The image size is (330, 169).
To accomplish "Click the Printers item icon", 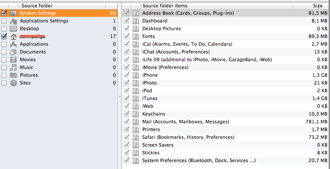I will [136, 129].
